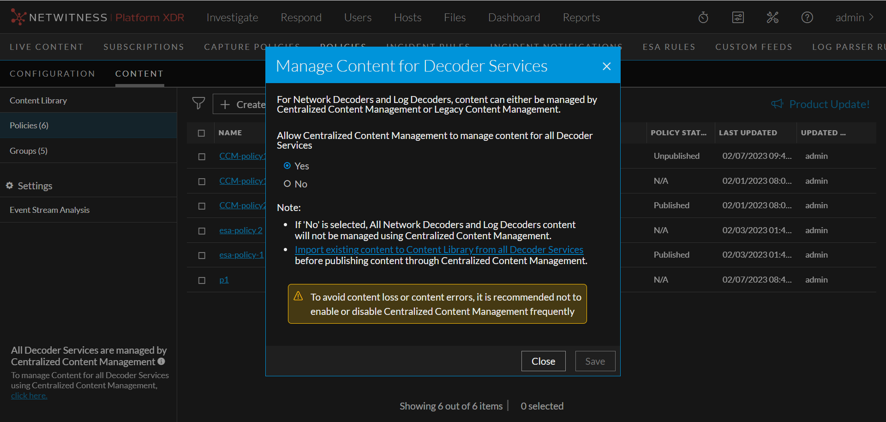Click the info icon next to Centralized Content Management
The image size is (886, 422).
(x=161, y=362)
